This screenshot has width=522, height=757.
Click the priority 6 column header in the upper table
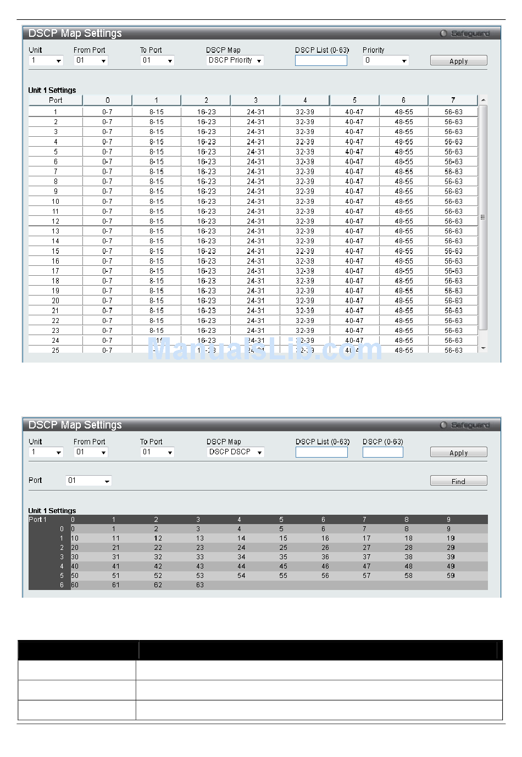[x=404, y=100]
